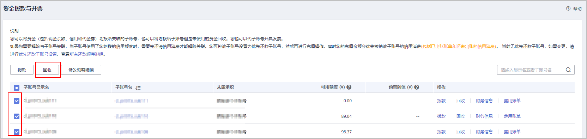Screen dimensions: 587x139
Task: Click 财务信息 in the first row
Action: (484, 101)
